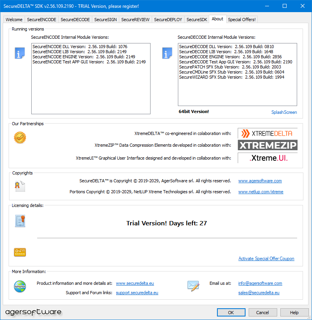Go to the SecureSIGN tab

pos(106,20)
